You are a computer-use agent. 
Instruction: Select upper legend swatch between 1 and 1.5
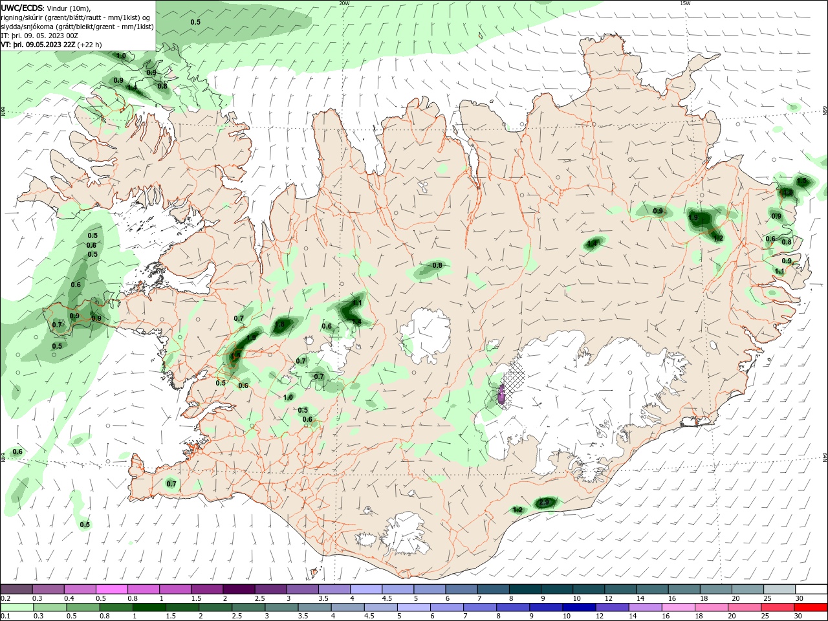175,589
